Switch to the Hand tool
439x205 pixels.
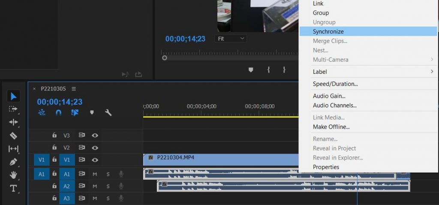[x=13, y=175]
